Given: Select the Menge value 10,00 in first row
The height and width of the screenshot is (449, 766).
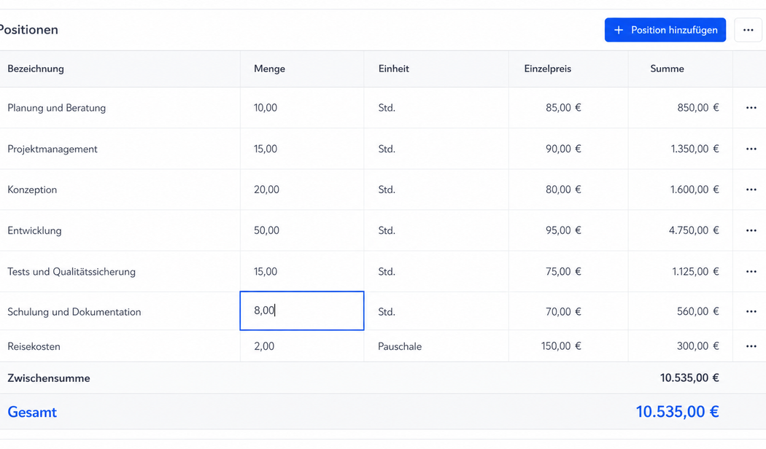Looking at the screenshot, I should [x=266, y=108].
